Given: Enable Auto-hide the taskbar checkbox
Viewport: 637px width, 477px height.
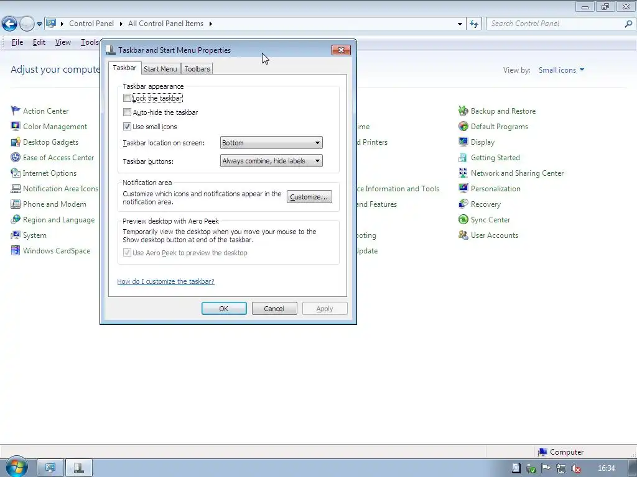Looking at the screenshot, I should (x=127, y=112).
